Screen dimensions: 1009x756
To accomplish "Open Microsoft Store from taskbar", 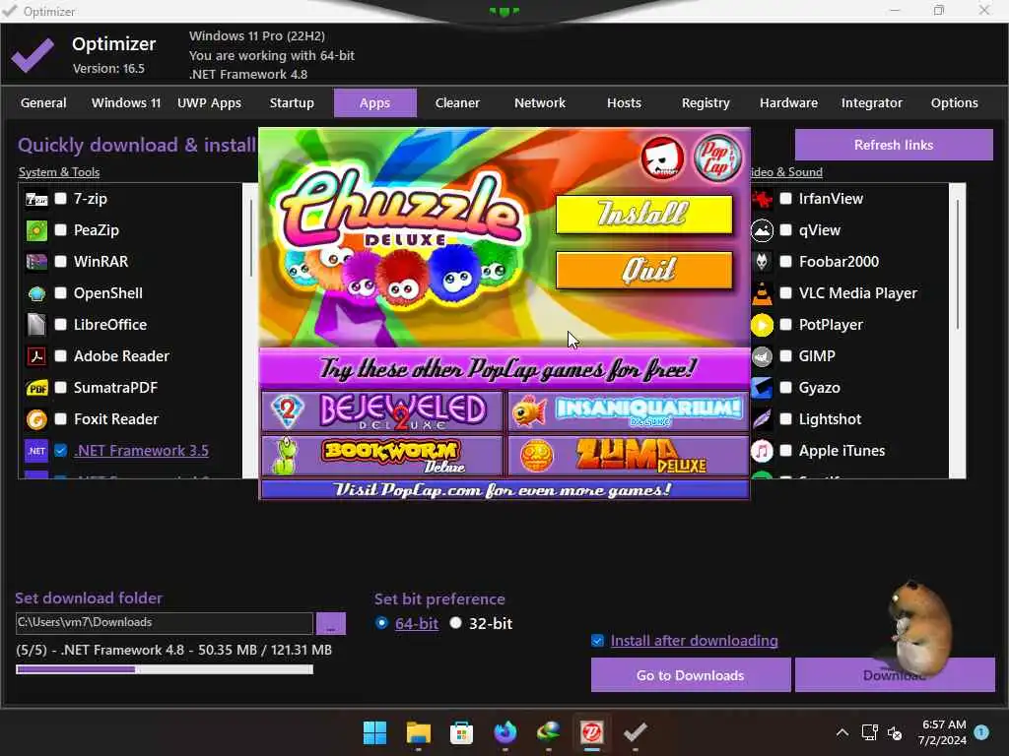I will point(461,732).
